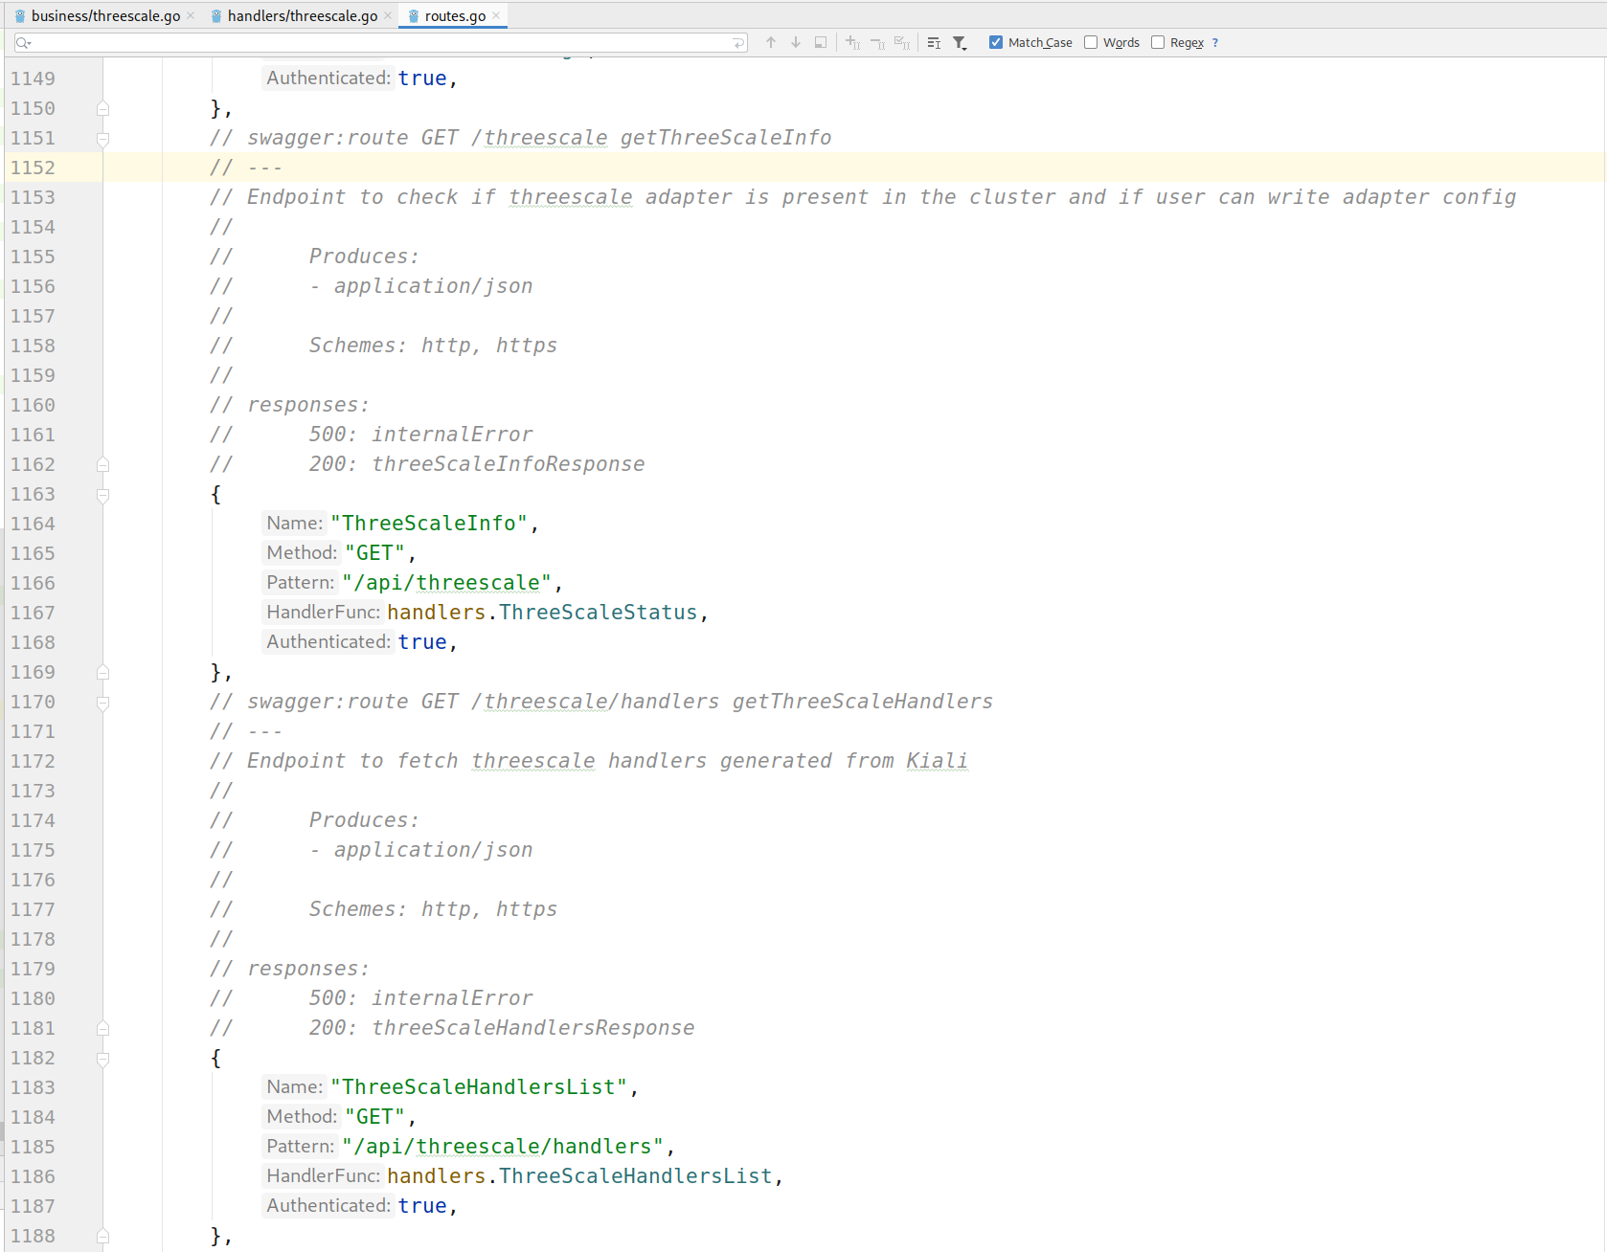Click true value on line 1149
Viewport: 1607px width, 1252px height.
click(x=422, y=78)
